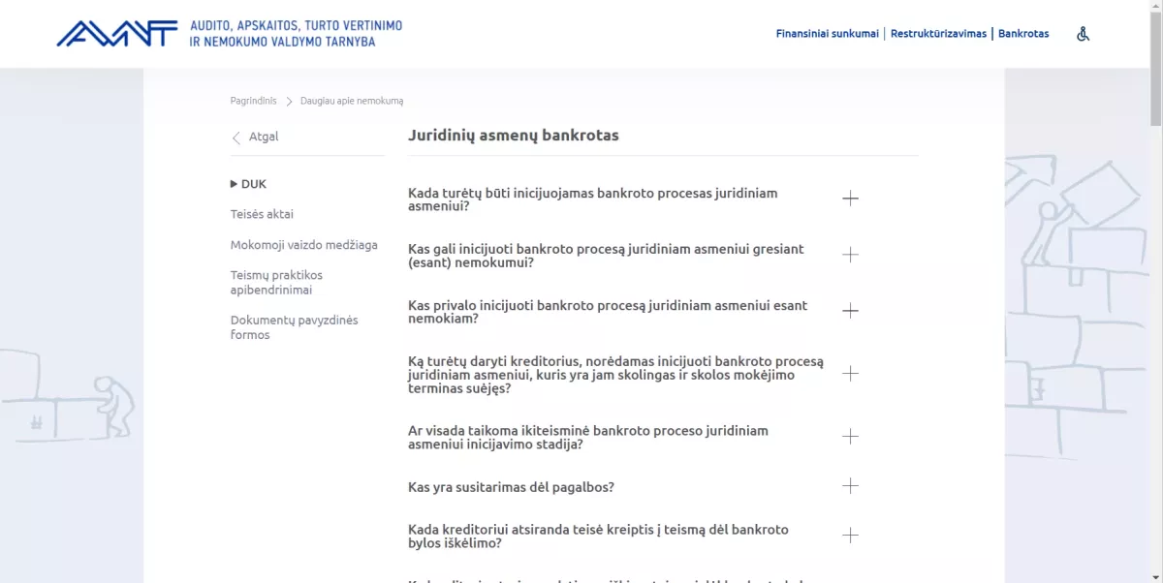
Task: Open the Finansiniai sunkumai menu item
Action: pyautogui.click(x=826, y=33)
